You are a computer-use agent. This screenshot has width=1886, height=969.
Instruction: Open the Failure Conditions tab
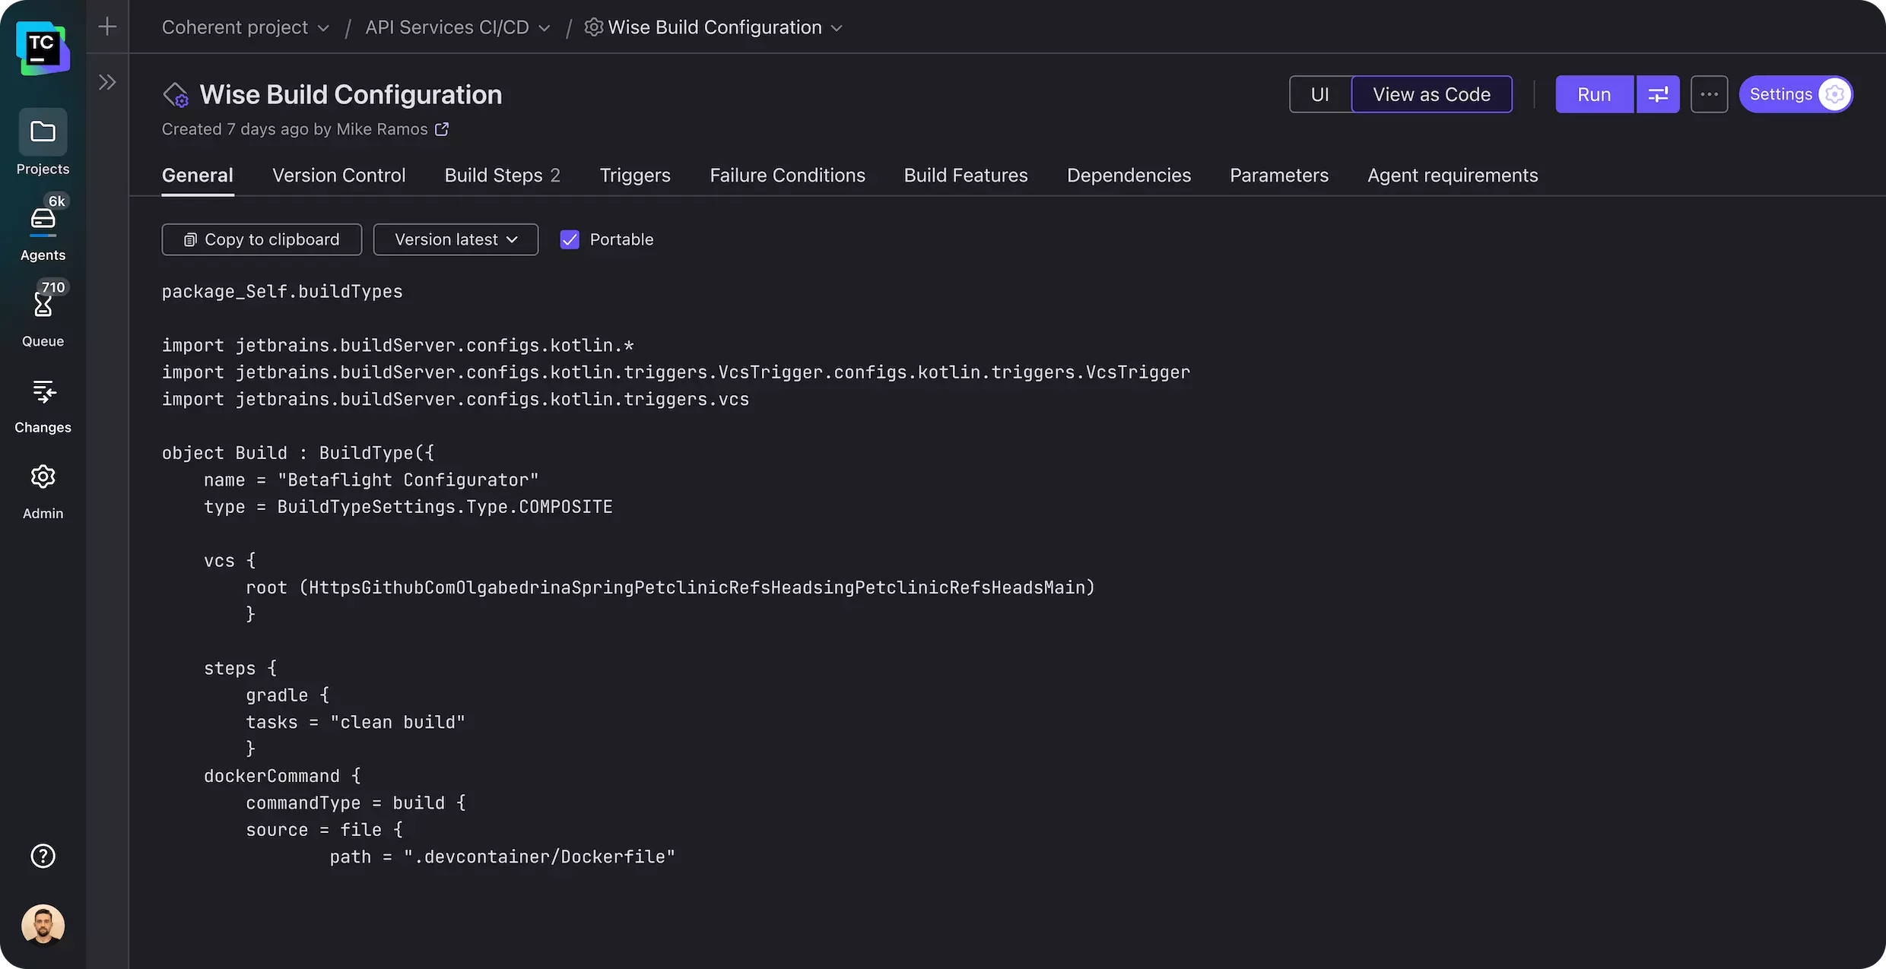(x=787, y=176)
